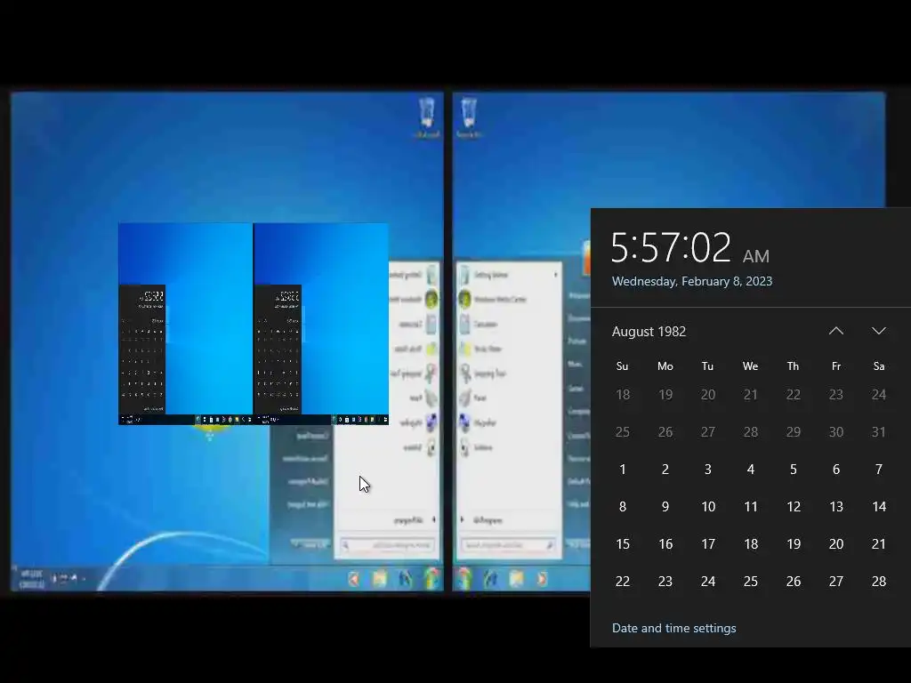Open mirrored Media Player on left taskbar

(x=354, y=578)
